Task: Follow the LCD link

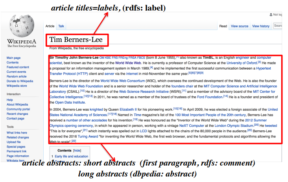Action: (x=143, y=131)
